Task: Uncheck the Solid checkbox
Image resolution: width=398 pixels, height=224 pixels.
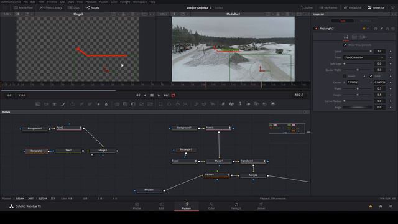Action: pos(371,76)
